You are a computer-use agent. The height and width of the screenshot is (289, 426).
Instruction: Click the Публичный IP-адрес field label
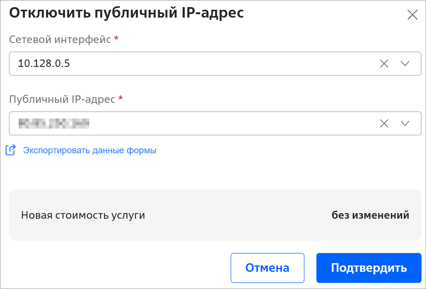(62, 99)
